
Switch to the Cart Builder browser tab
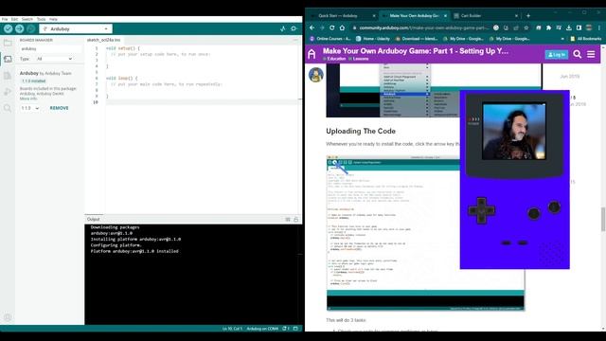pyautogui.click(x=485, y=16)
